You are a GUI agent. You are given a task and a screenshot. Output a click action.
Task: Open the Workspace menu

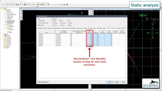(x=38, y=3)
